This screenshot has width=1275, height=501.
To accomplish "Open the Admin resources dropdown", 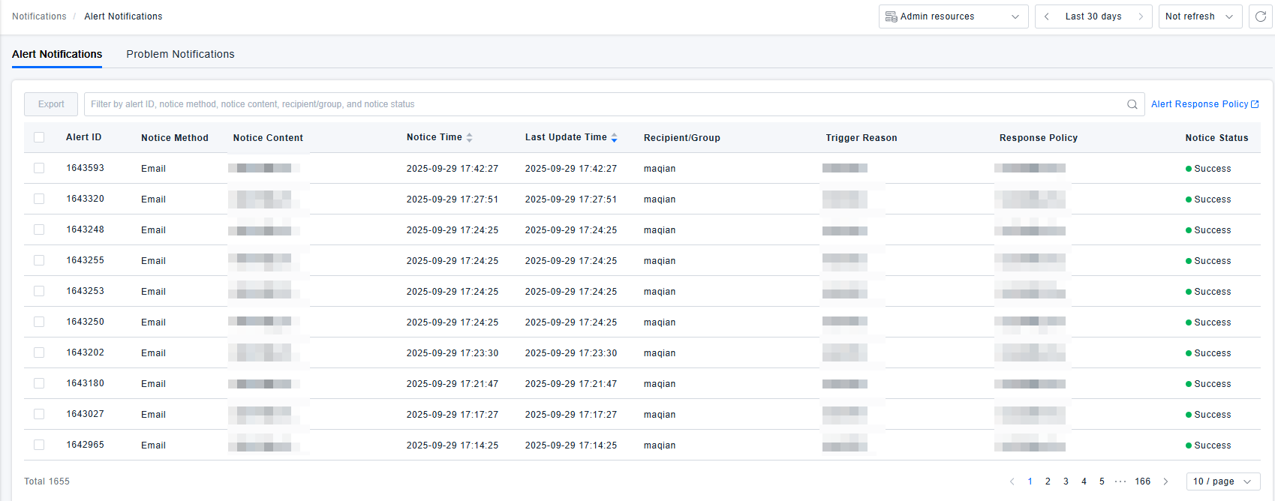I will [952, 16].
